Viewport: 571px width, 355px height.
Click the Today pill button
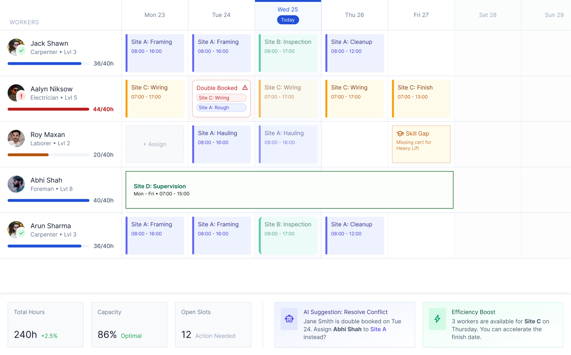288,20
